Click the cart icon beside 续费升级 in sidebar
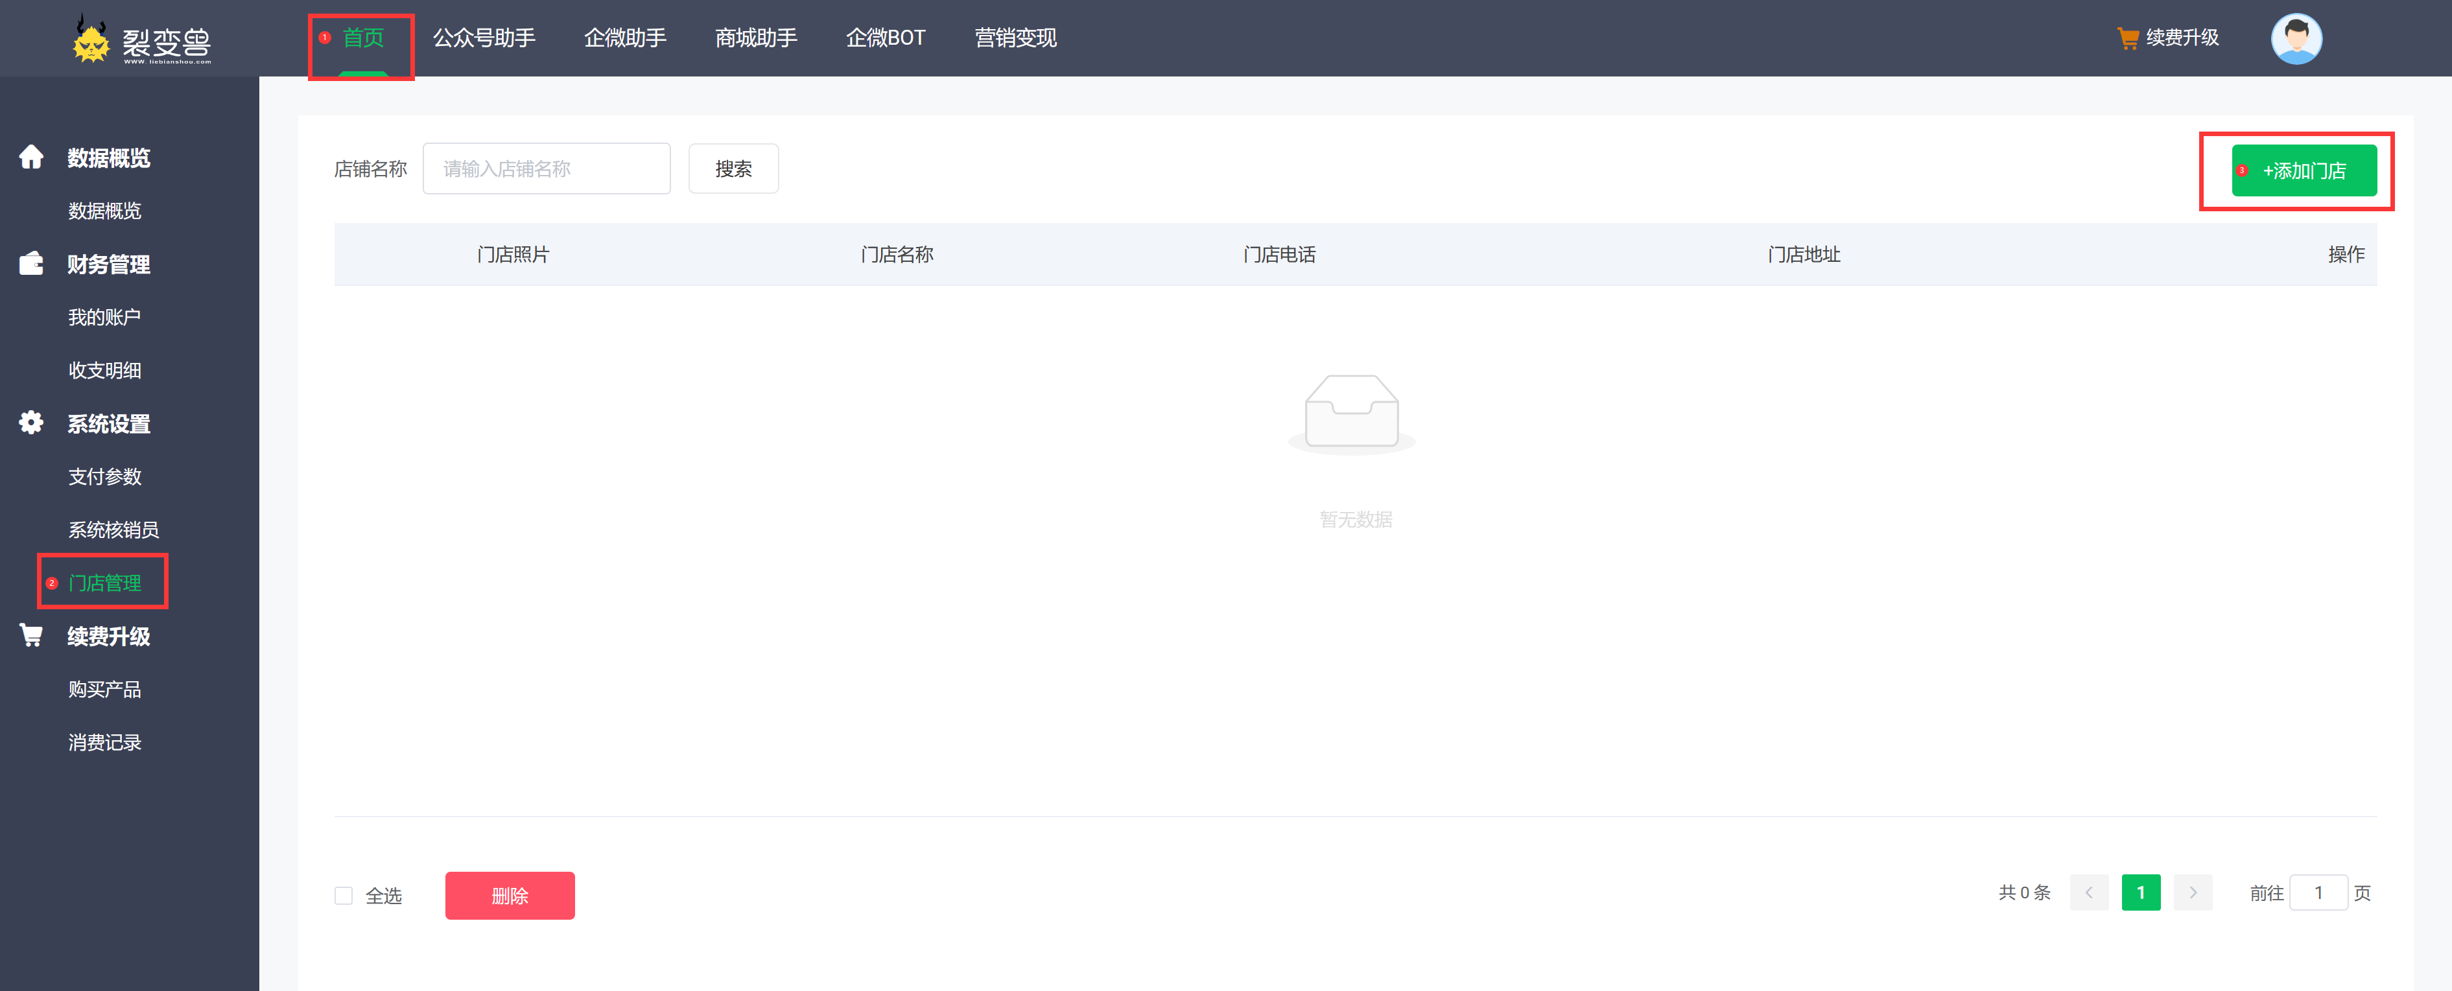Image resolution: width=2452 pixels, height=991 pixels. [x=31, y=636]
